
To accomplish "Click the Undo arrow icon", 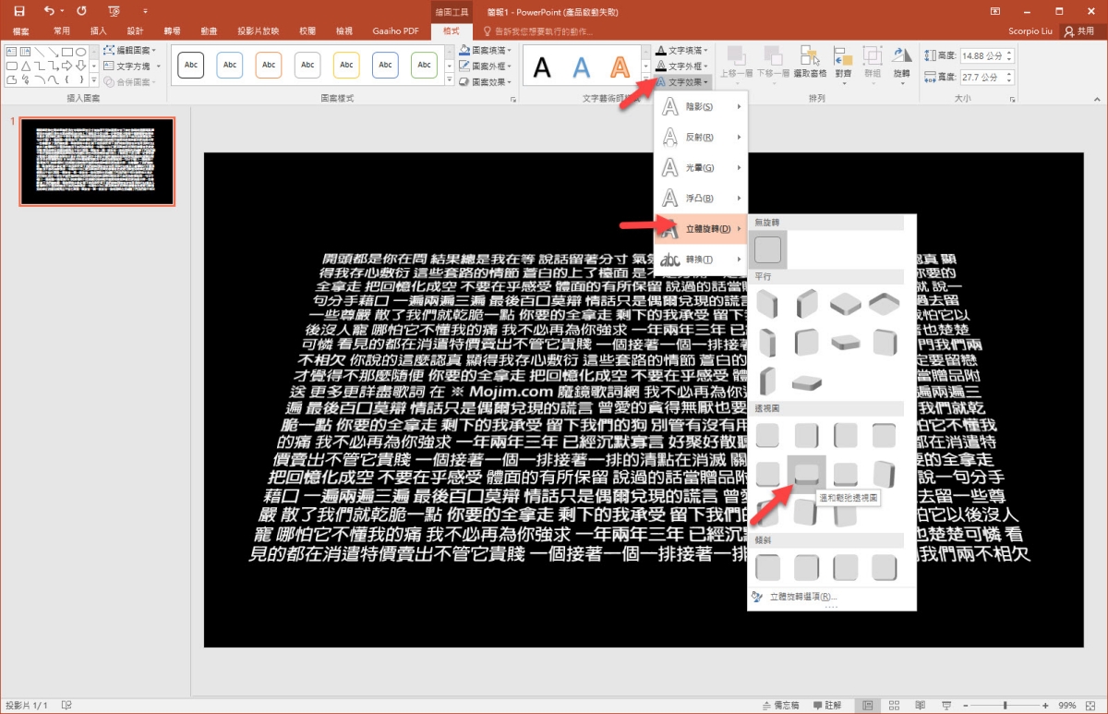I will coord(49,11).
